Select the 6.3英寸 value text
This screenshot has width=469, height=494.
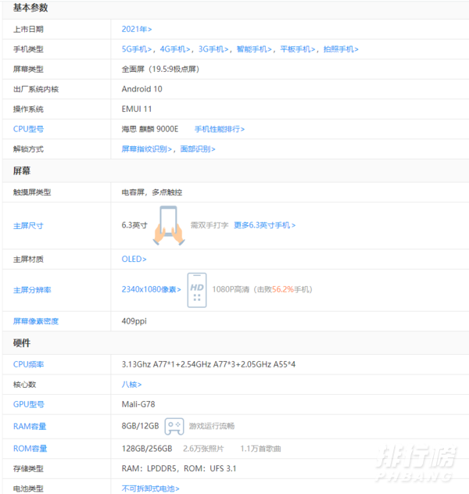point(134,225)
